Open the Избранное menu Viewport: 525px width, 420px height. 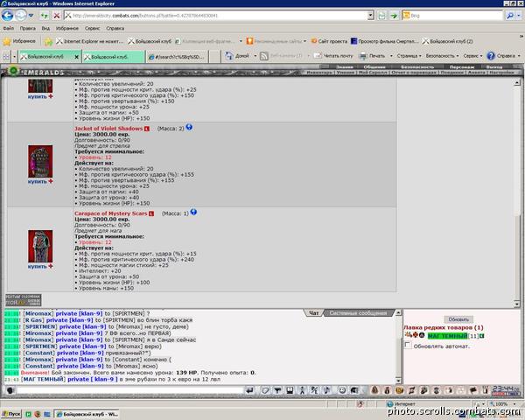67,29
